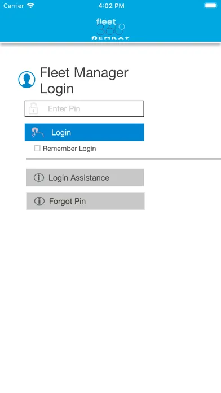Click the info icon beside Forgot Pin

pyautogui.click(x=39, y=201)
